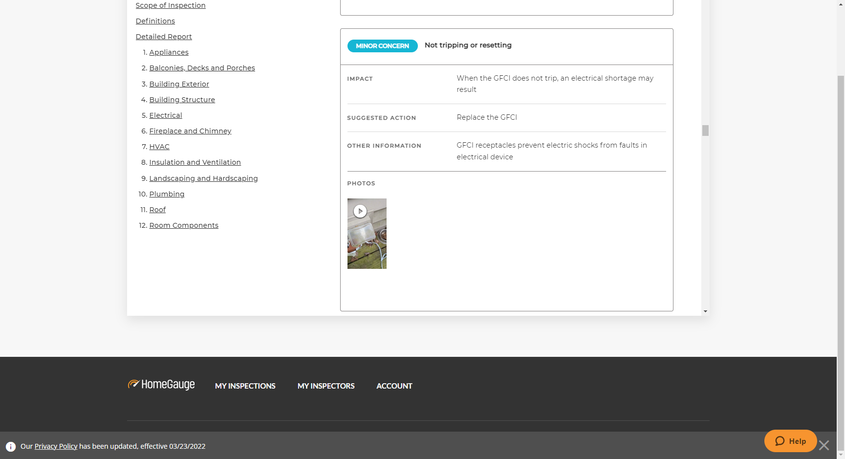The image size is (845, 459).
Task: Click the info icon in privacy banner
Action: (x=11, y=447)
